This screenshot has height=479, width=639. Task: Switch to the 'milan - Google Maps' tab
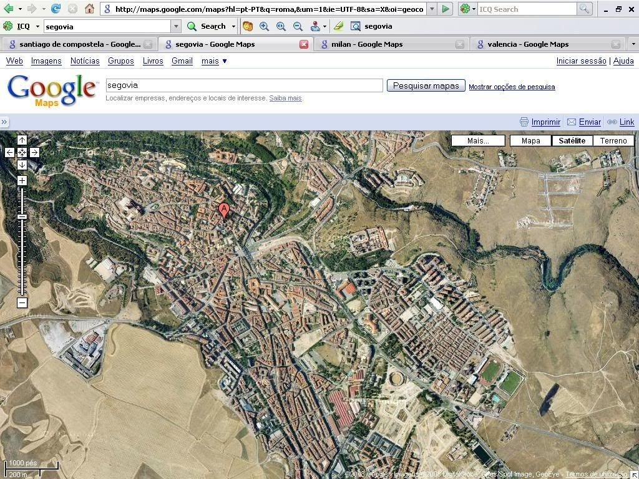367,44
